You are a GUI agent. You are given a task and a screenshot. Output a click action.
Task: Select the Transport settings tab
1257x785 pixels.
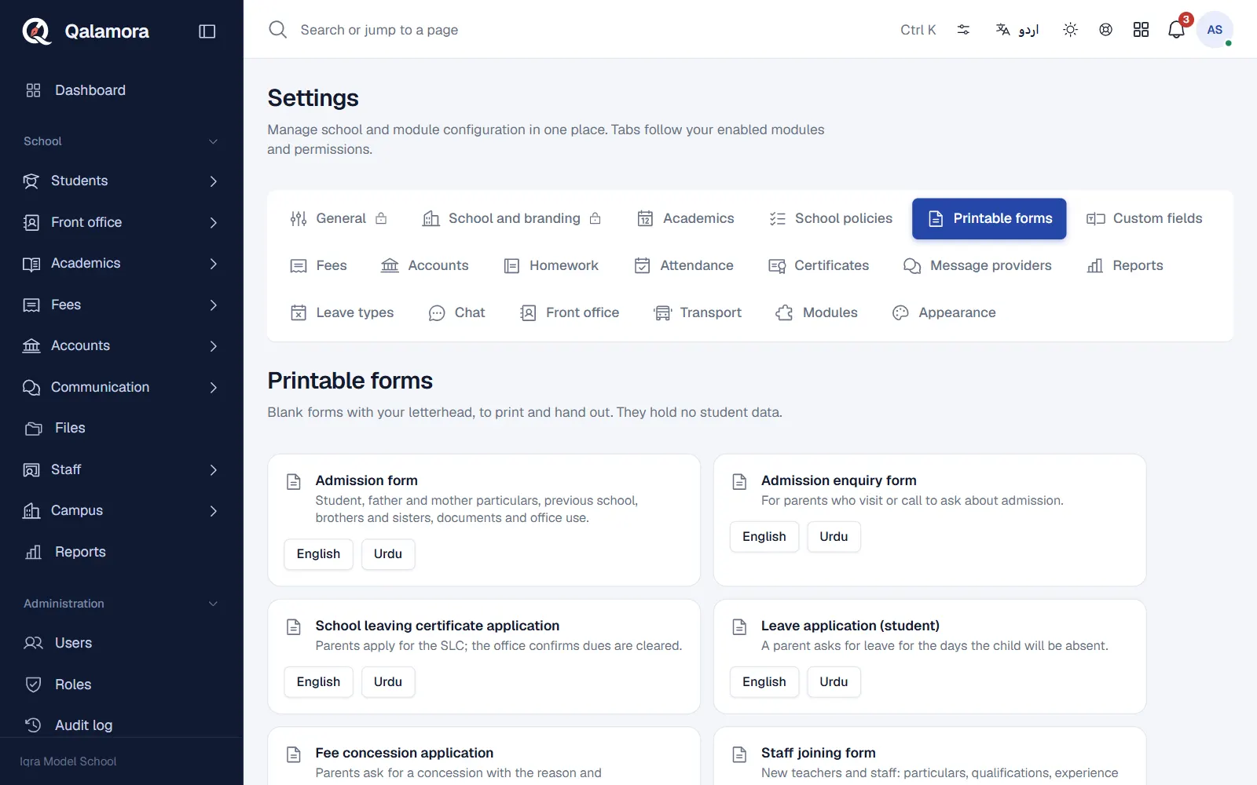698,312
